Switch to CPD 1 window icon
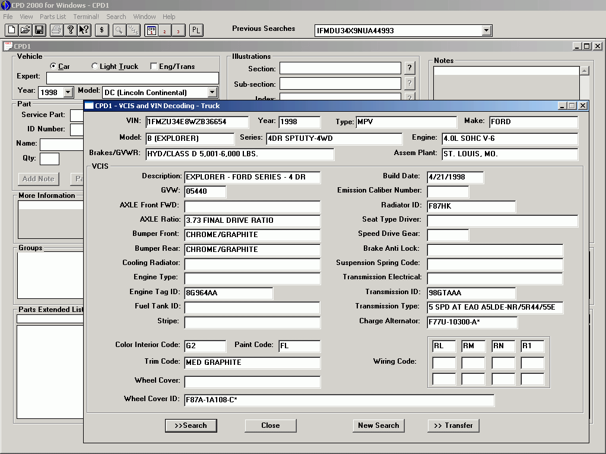The width and height of the screenshot is (606, 454). click(x=151, y=30)
